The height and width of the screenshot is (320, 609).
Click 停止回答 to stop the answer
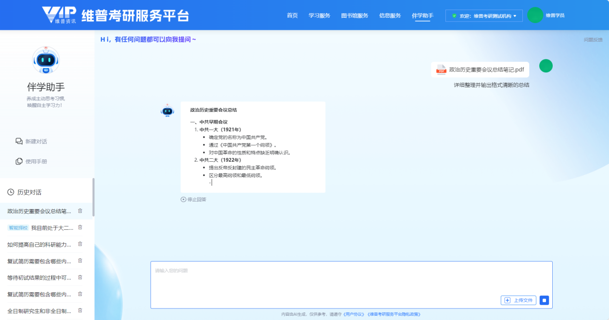coord(193,200)
